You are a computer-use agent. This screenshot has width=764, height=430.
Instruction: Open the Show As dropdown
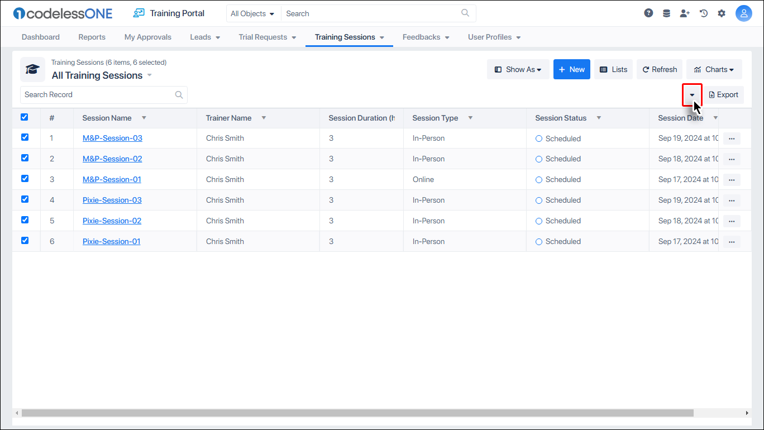pos(518,69)
